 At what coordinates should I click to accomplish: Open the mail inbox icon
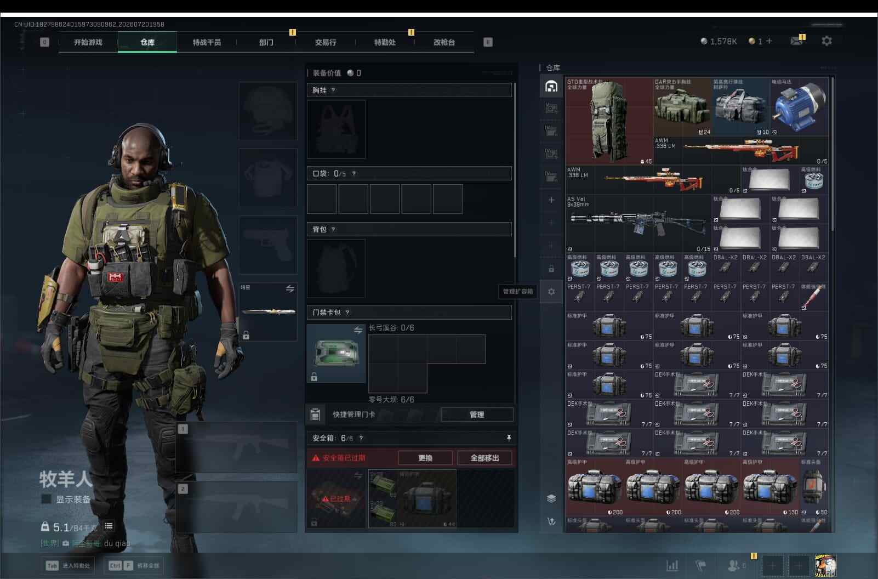tap(796, 41)
